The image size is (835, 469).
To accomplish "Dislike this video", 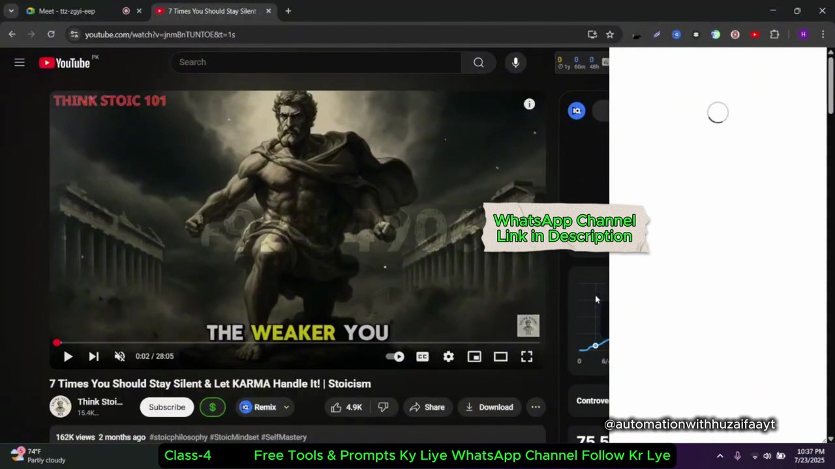I will tap(384, 407).
